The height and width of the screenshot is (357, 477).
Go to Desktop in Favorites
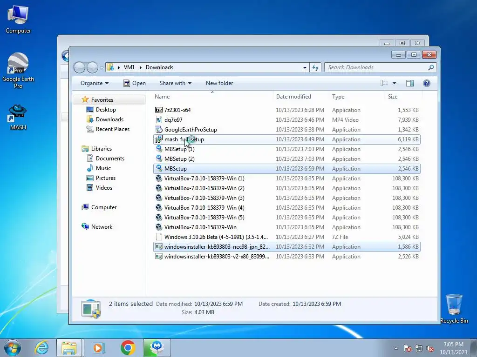[x=106, y=110]
